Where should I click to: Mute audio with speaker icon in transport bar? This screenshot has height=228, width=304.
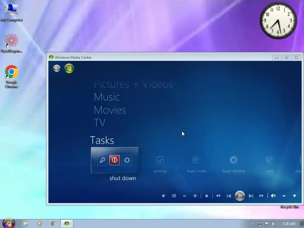point(273,196)
